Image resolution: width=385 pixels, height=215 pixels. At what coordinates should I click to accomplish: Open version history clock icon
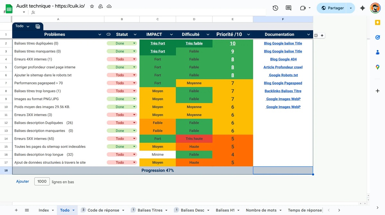point(275,8)
